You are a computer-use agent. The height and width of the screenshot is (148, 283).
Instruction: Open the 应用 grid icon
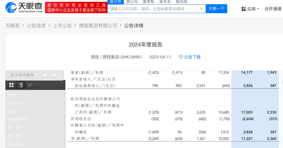point(244,9)
